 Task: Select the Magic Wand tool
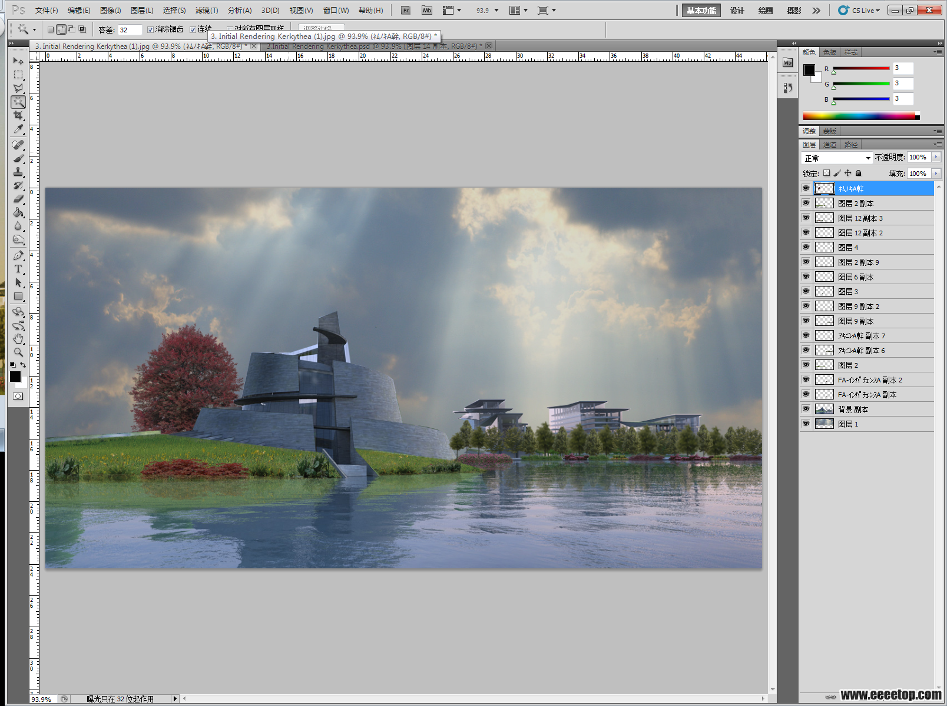(18, 102)
